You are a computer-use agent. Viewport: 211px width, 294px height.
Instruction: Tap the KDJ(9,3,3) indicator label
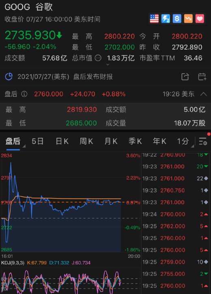[13, 263]
